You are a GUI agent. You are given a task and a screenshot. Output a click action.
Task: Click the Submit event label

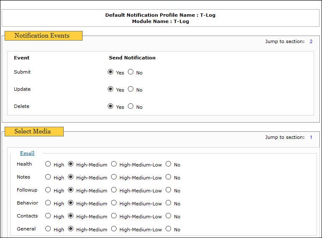point(22,72)
